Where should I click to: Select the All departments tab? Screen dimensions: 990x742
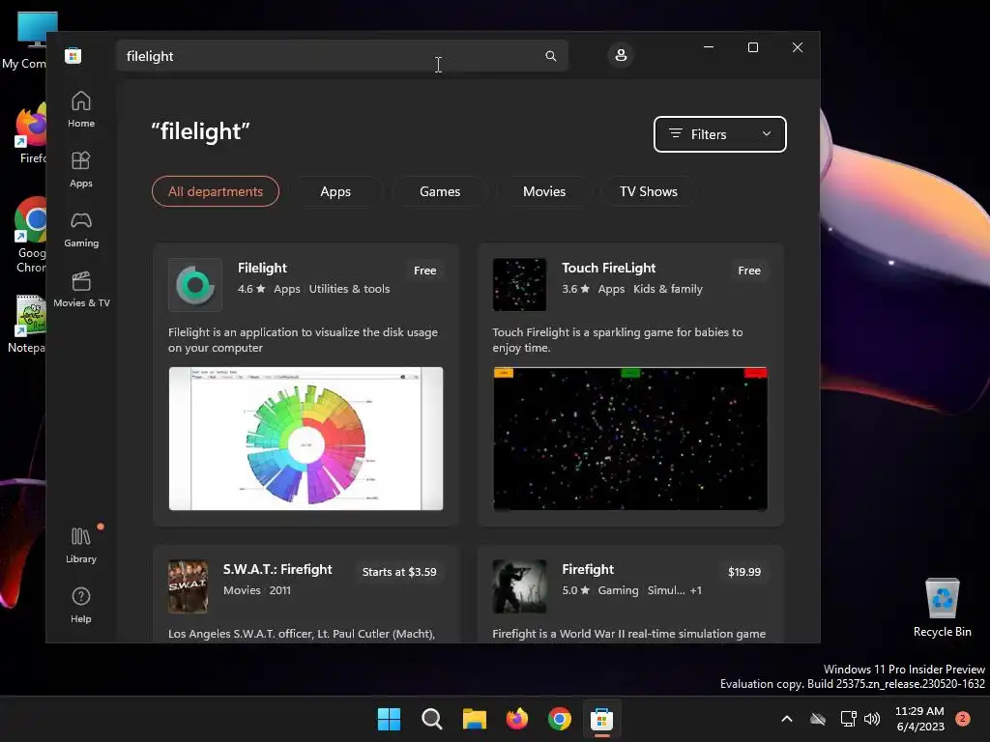point(216,191)
